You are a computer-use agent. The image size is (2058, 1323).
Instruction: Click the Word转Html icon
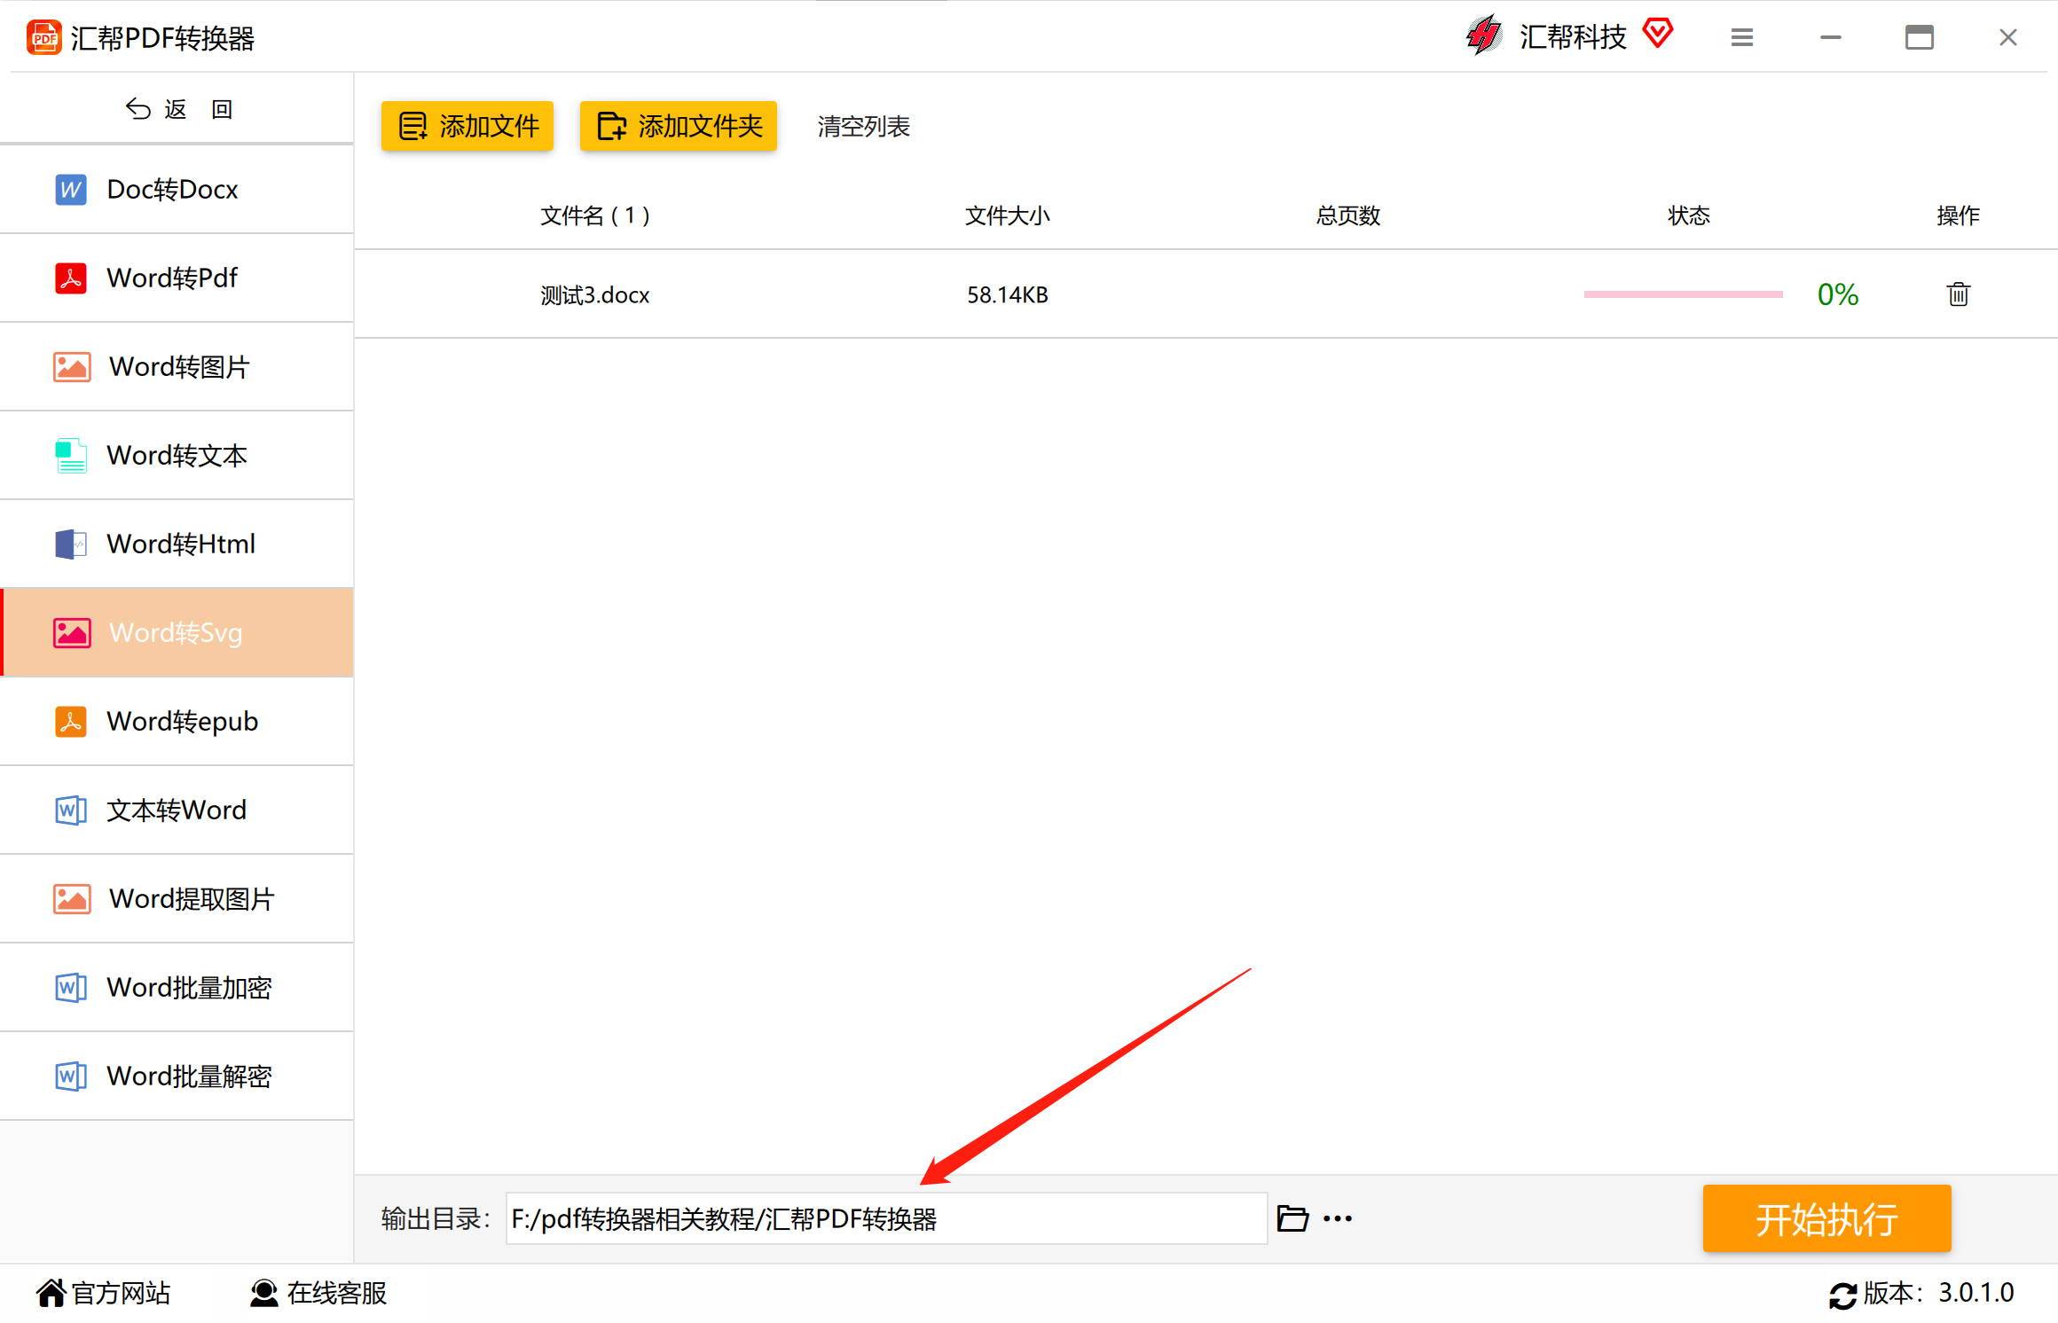click(x=71, y=544)
